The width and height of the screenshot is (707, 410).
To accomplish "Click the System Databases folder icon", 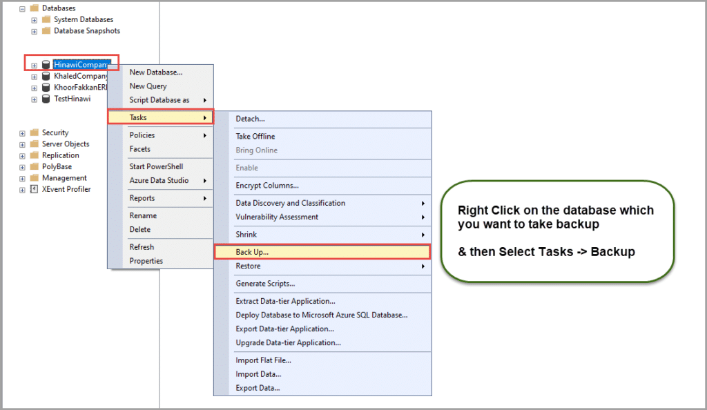I will click(x=46, y=19).
